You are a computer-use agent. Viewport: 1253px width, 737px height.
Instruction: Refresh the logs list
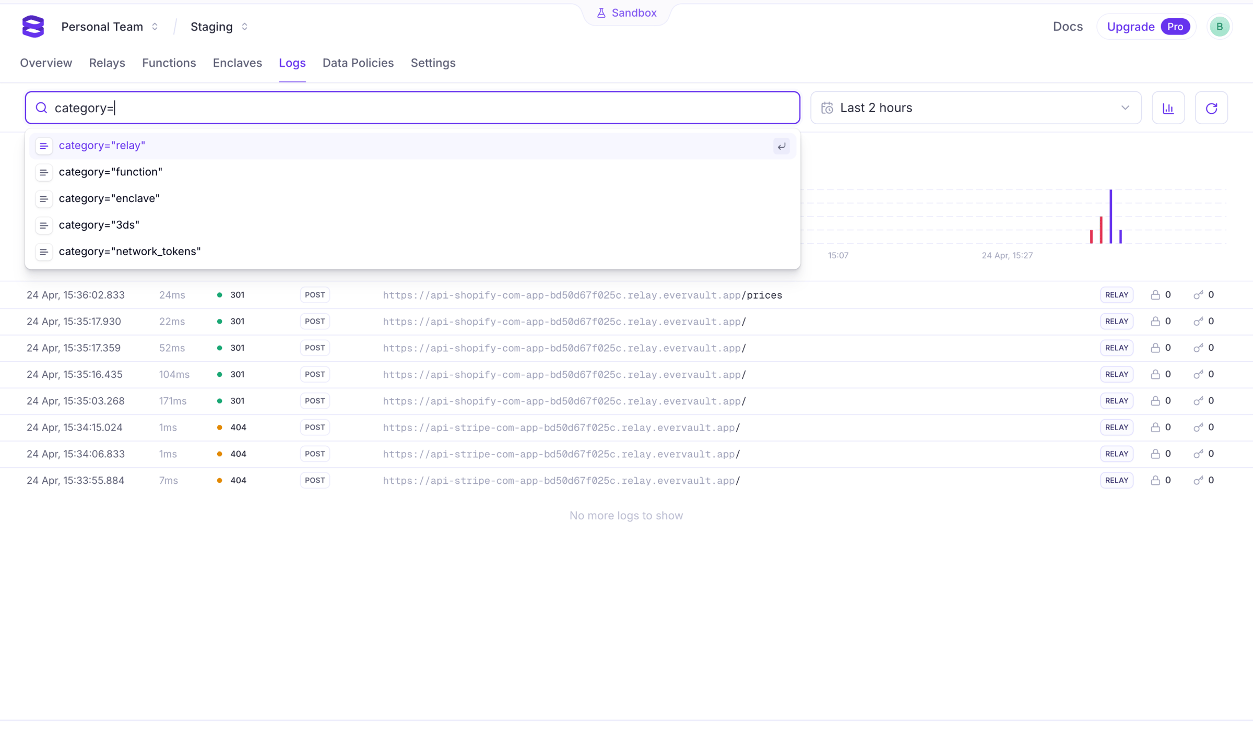(x=1211, y=108)
